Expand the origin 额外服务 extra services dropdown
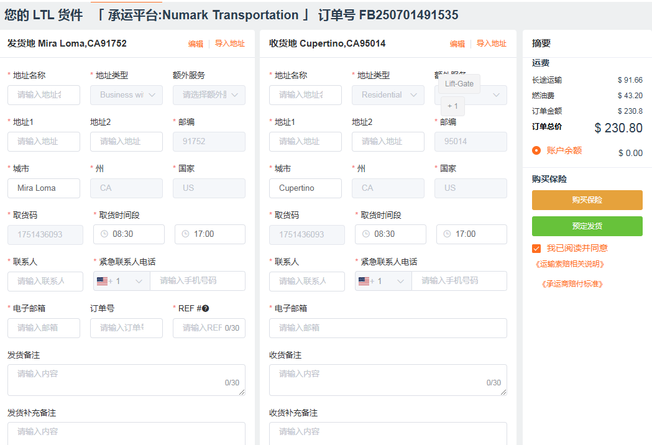This screenshot has width=652, height=445. click(x=209, y=95)
